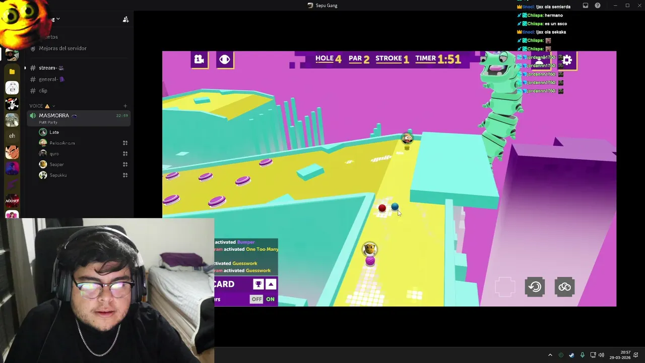
Task: Click the magenta golf ball
Action: click(370, 261)
